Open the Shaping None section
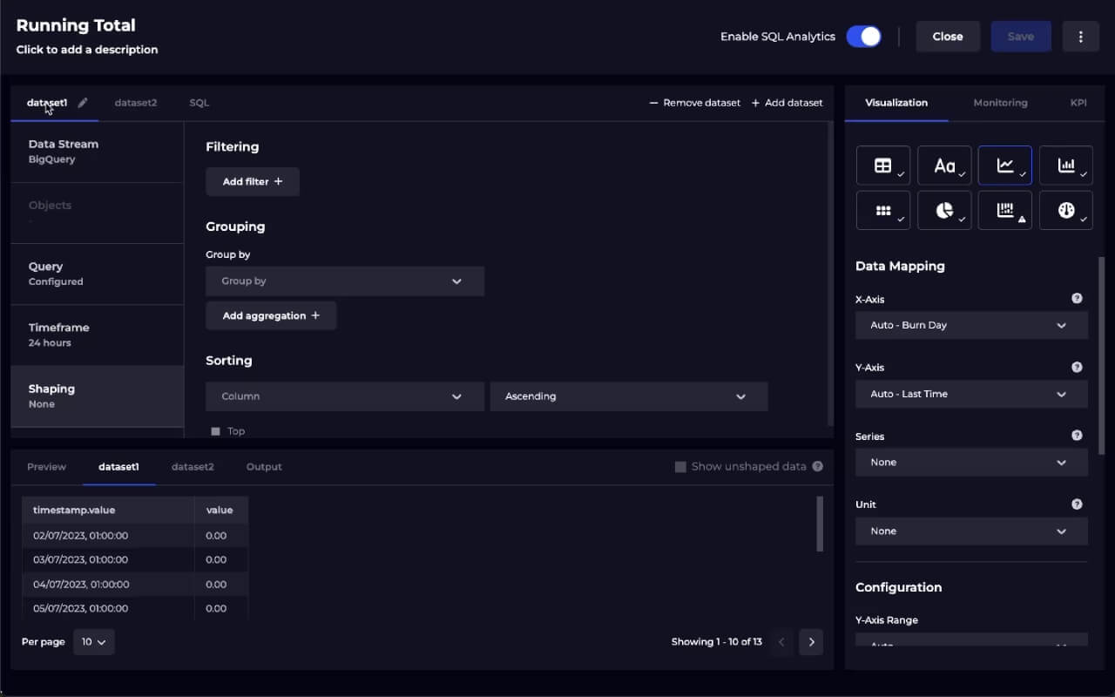The width and height of the screenshot is (1115, 697). point(97,396)
